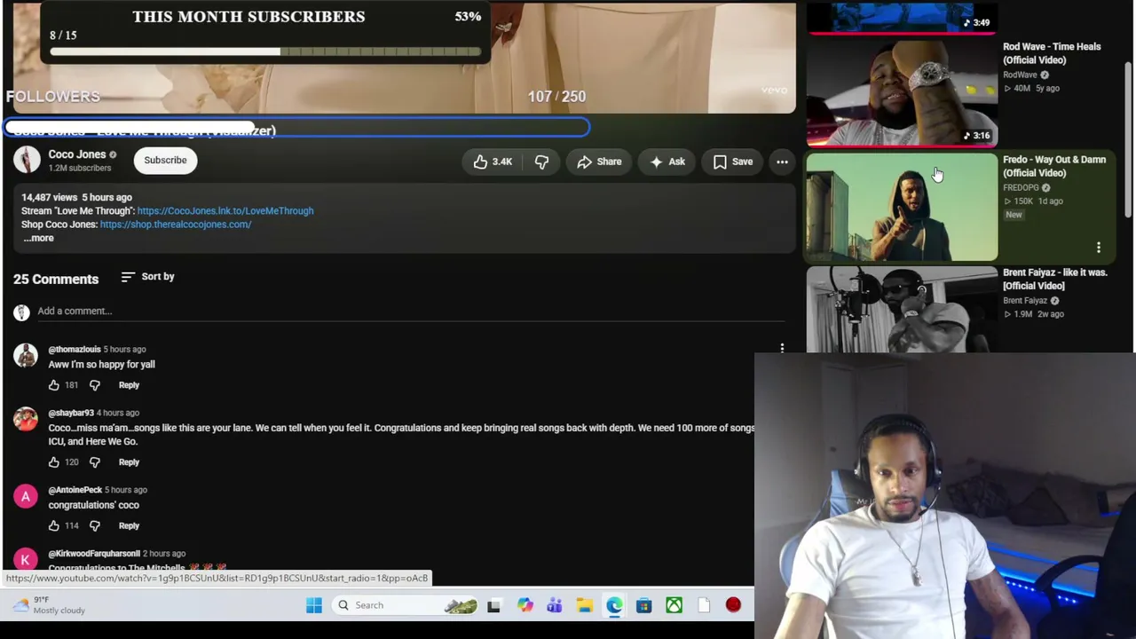The height and width of the screenshot is (639, 1136).
Task: Open Microsoft Store from the taskbar
Action: point(644,605)
